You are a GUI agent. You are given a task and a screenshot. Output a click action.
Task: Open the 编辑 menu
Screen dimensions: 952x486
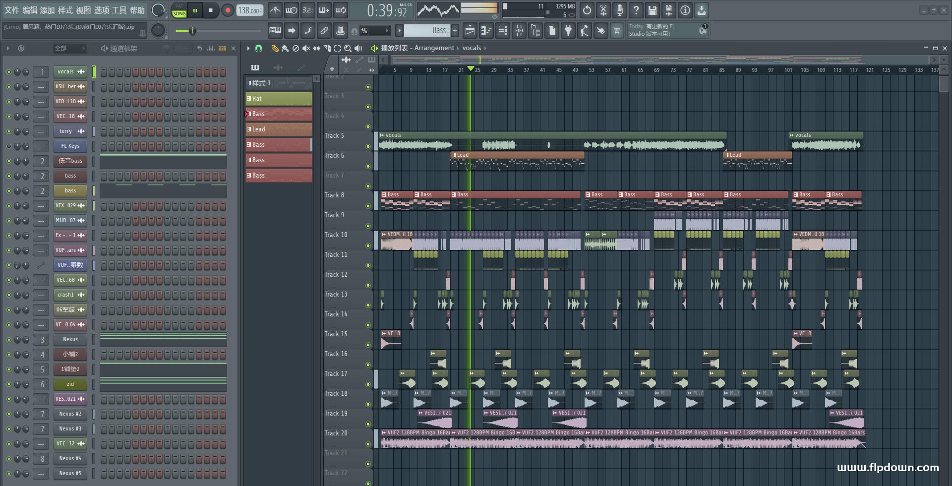[x=30, y=10]
